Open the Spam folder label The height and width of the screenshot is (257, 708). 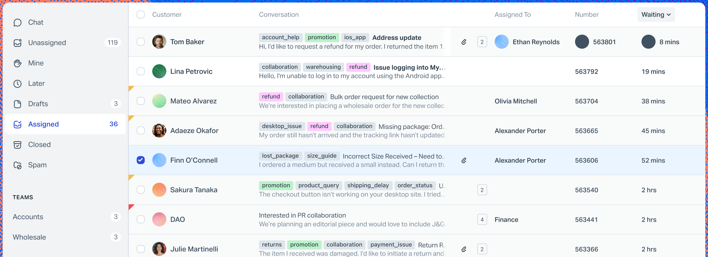[x=37, y=165]
